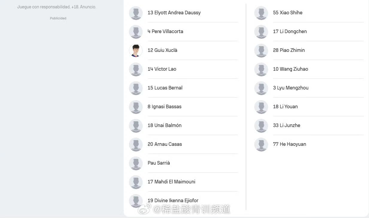Image resolution: width=369 pixels, height=218 pixels.
Task: Select 18 Unai Balmón from lineup
Action: tap(183, 126)
